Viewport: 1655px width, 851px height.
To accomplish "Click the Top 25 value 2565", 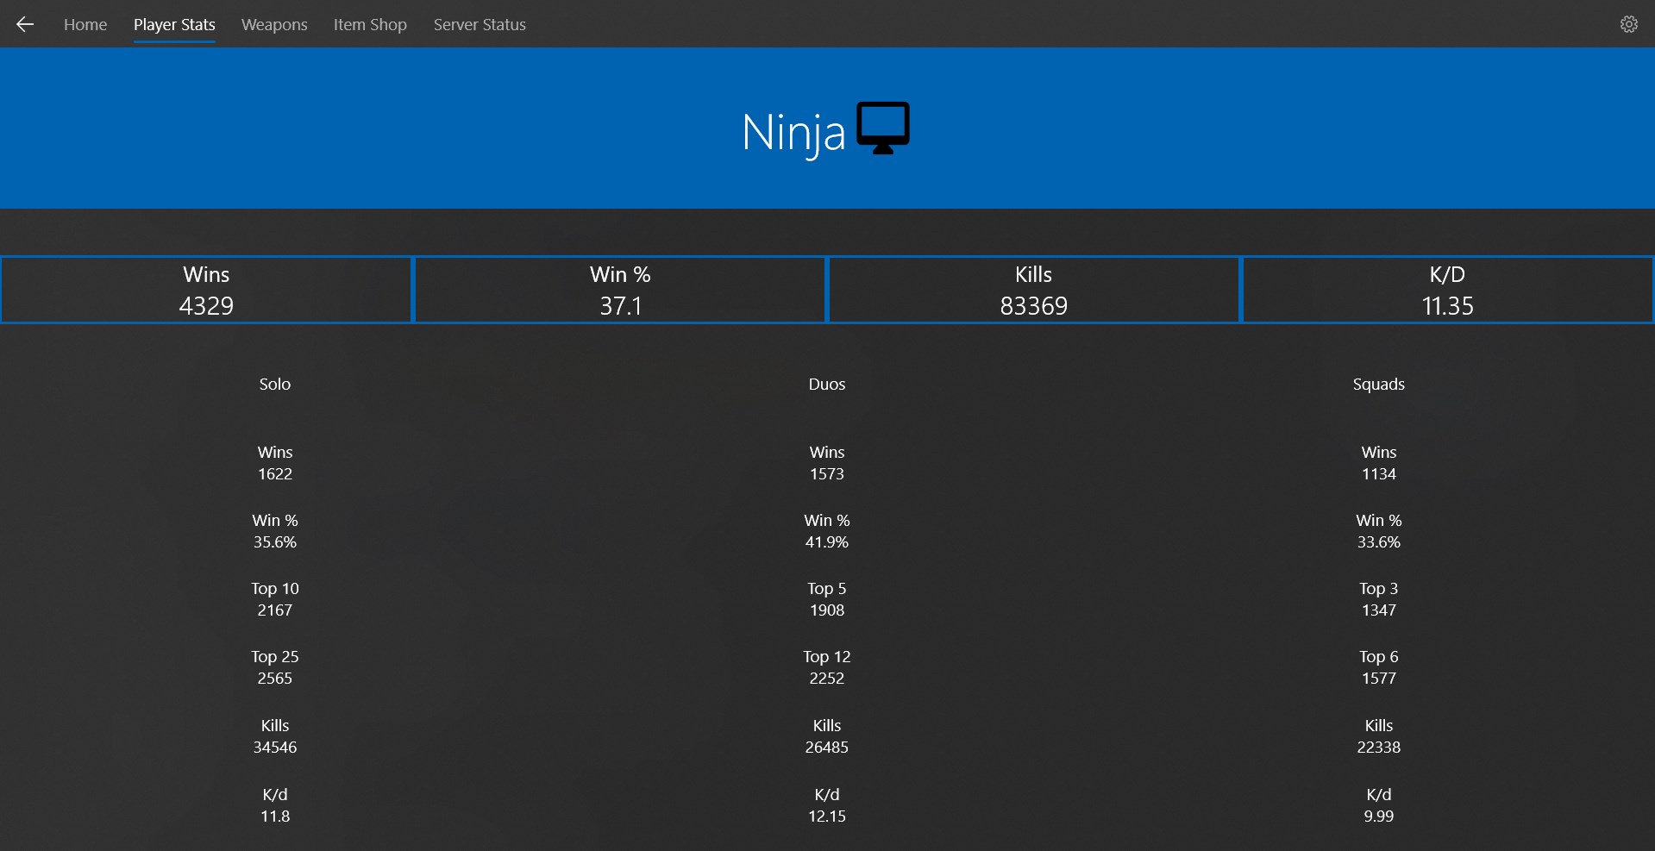I will 275,679.
